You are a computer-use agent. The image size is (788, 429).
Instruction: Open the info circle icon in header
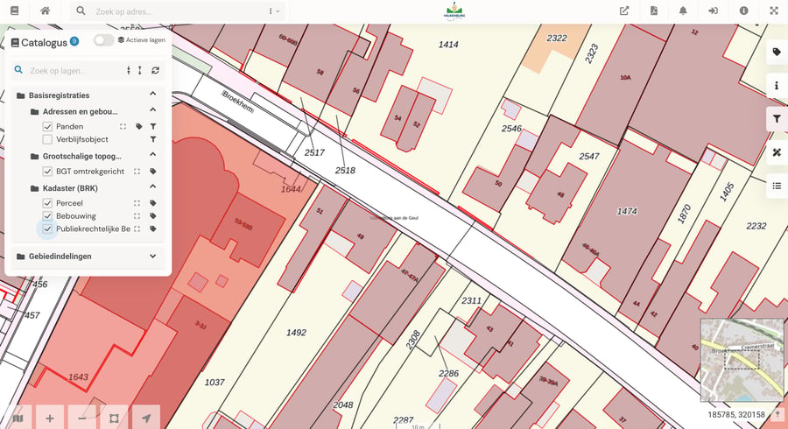tap(743, 11)
